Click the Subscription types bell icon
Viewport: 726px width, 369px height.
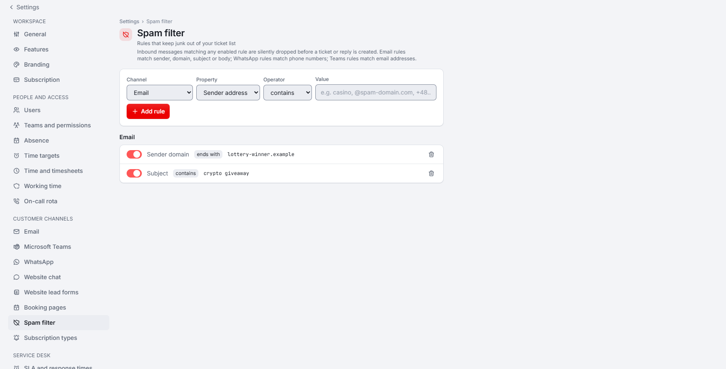[16, 338]
